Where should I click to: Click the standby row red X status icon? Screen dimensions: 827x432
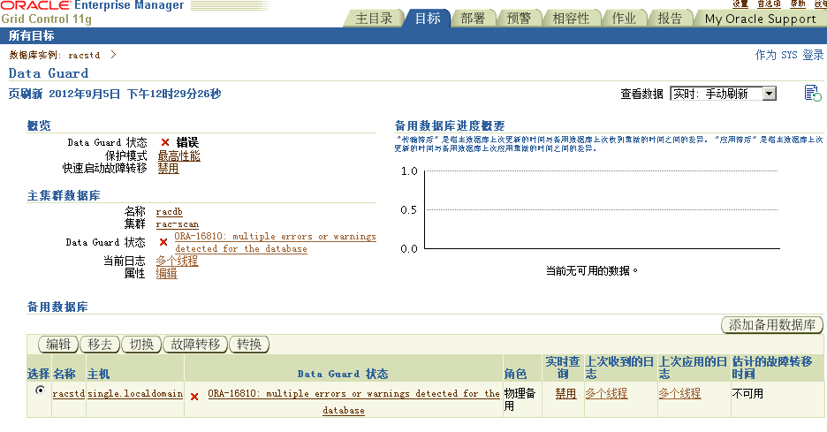pos(194,397)
